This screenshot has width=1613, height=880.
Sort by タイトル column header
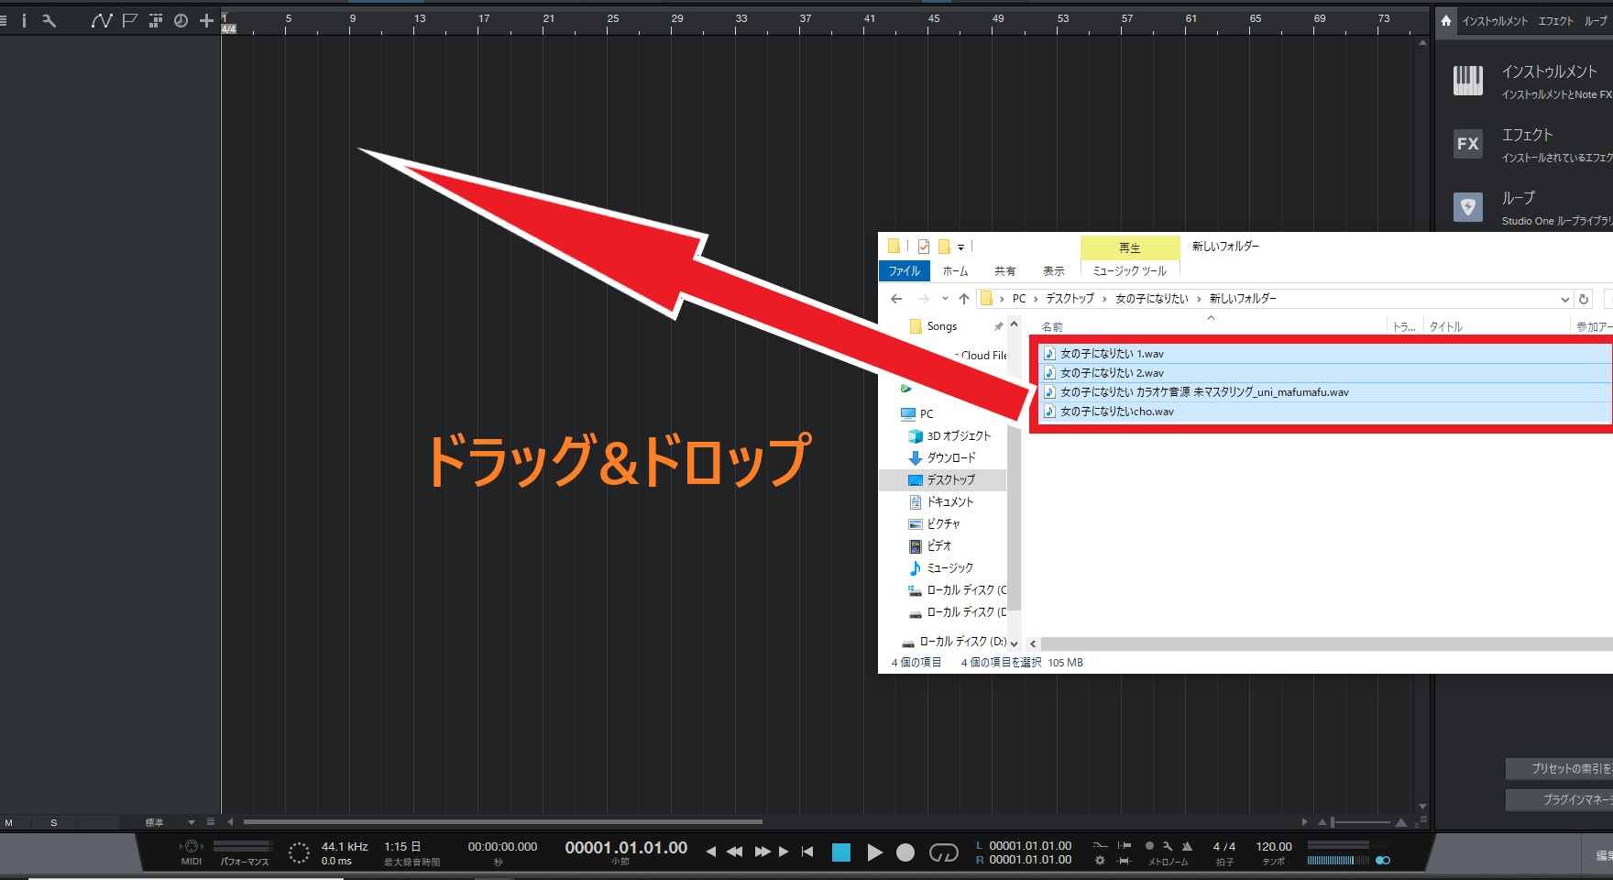pyautogui.click(x=1446, y=327)
